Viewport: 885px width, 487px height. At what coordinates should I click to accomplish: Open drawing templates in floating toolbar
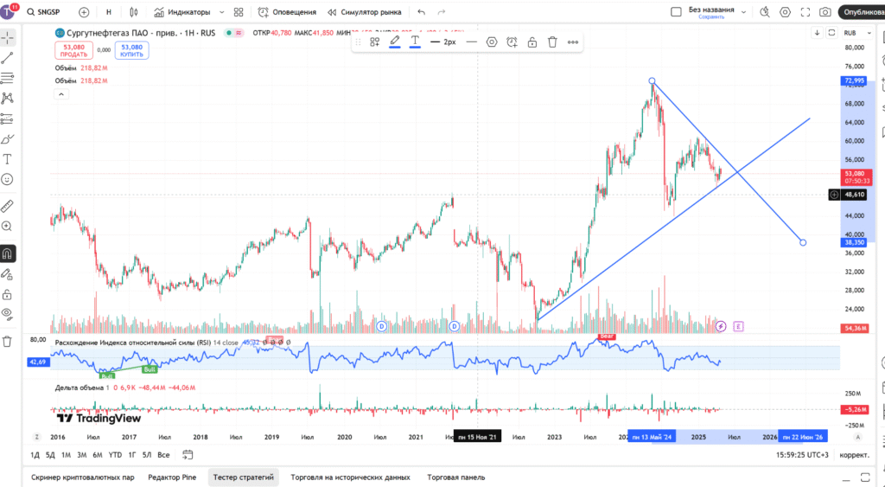click(374, 42)
